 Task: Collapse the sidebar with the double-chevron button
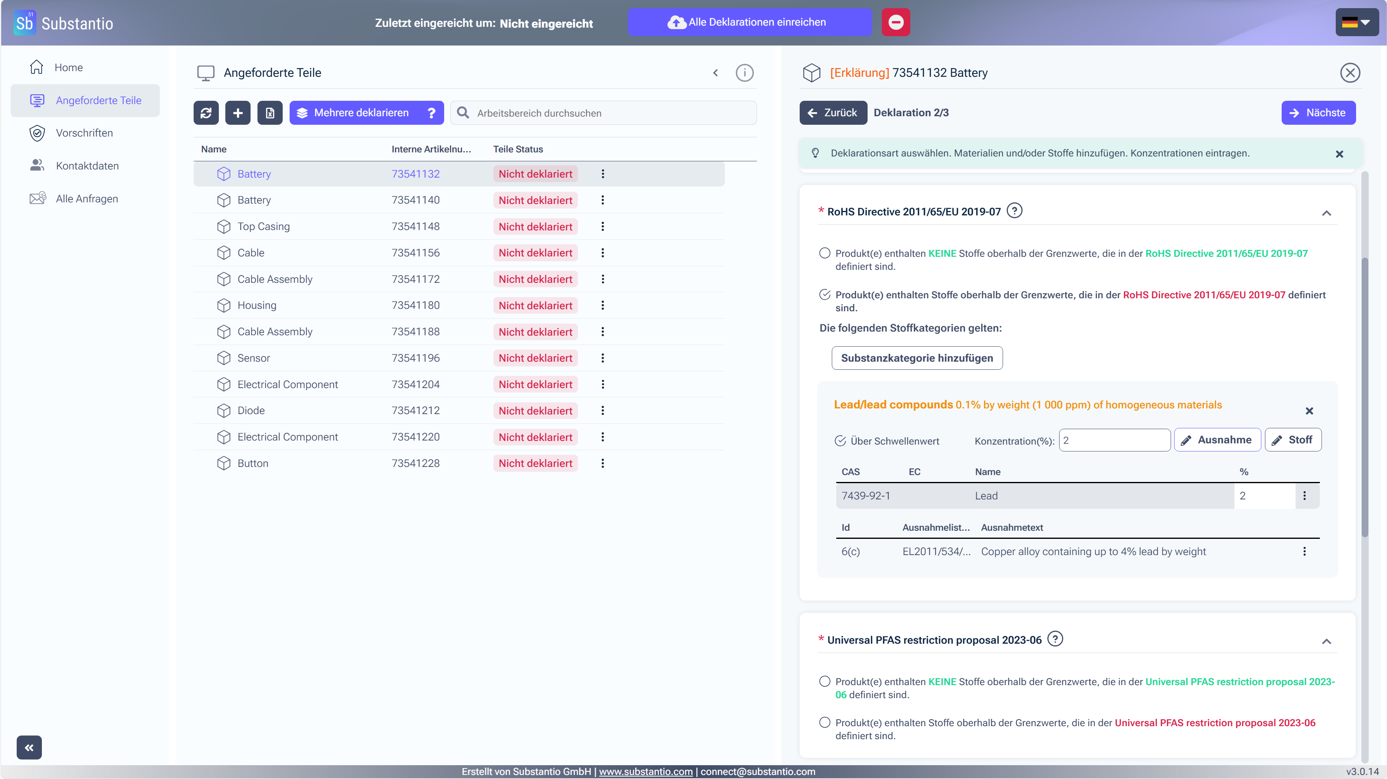click(x=29, y=747)
